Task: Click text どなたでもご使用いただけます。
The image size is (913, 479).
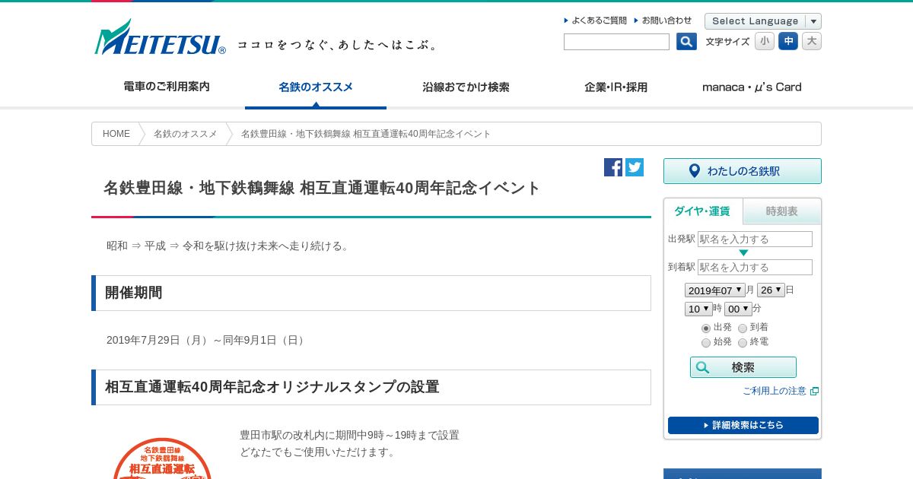Action: pyautogui.click(x=318, y=452)
